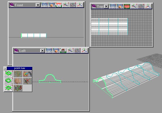Click the red X delete icon in point nav
The width and height of the screenshot is (162, 113).
pyautogui.click(x=27, y=81)
